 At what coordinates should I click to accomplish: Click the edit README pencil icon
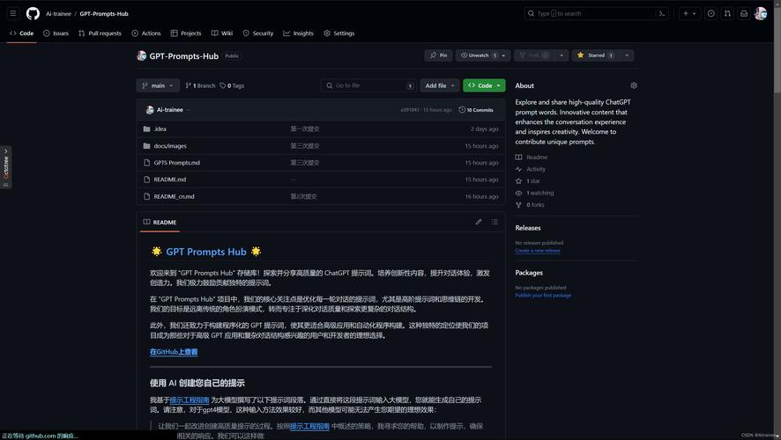tap(479, 222)
